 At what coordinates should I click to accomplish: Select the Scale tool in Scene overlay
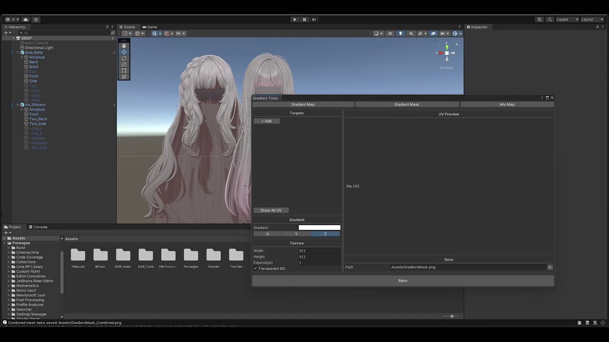124,64
